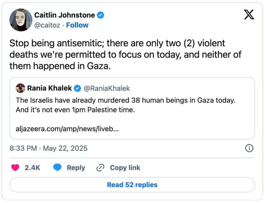265x203 pixels.
Task: Follow the @caitoz account
Action: point(77,25)
